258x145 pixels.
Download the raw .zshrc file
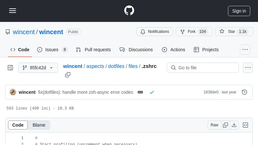[x=234, y=125]
